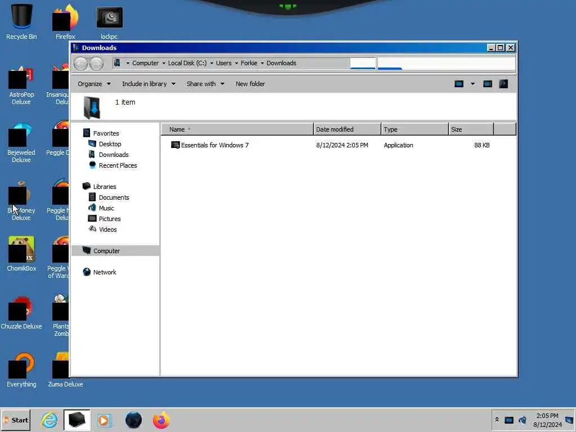Screen dimensions: 576x432
Task: Select Chuzzle Deluxe desktop icon
Action: click(x=21, y=313)
